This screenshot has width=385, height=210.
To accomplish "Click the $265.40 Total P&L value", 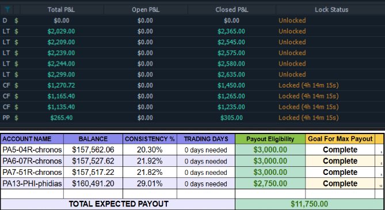I will 62,118.
